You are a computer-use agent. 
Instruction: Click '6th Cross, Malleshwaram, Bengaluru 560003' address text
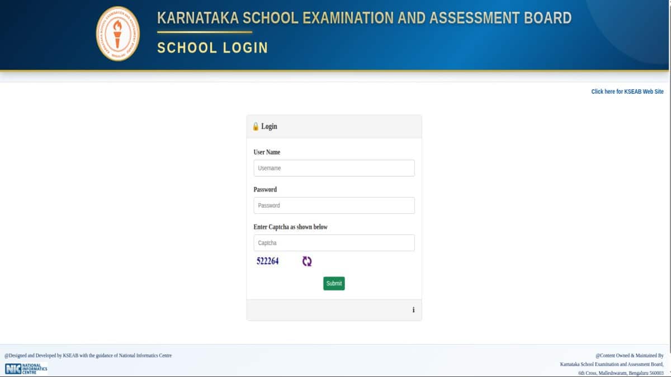621,373
